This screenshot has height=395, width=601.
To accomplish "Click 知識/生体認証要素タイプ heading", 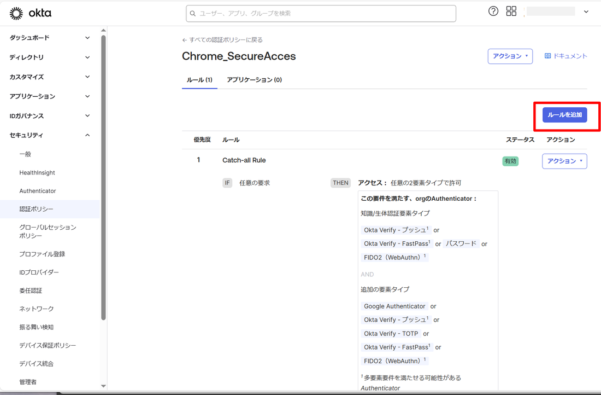I will tap(395, 213).
